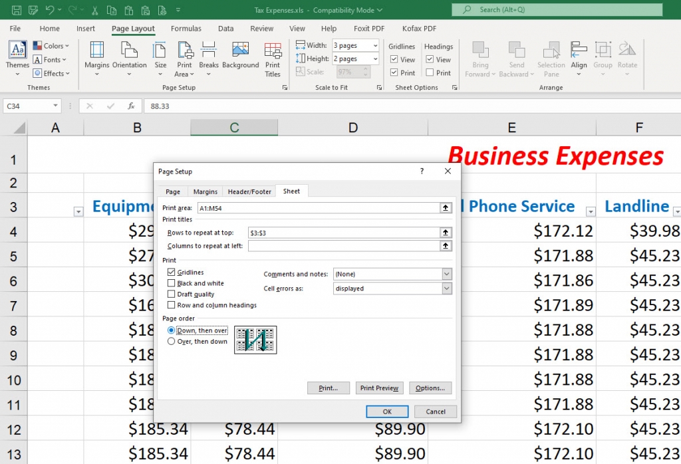681x464 pixels.
Task: Open the Margins tool in Page Setup group
Action: click(96, 59)
